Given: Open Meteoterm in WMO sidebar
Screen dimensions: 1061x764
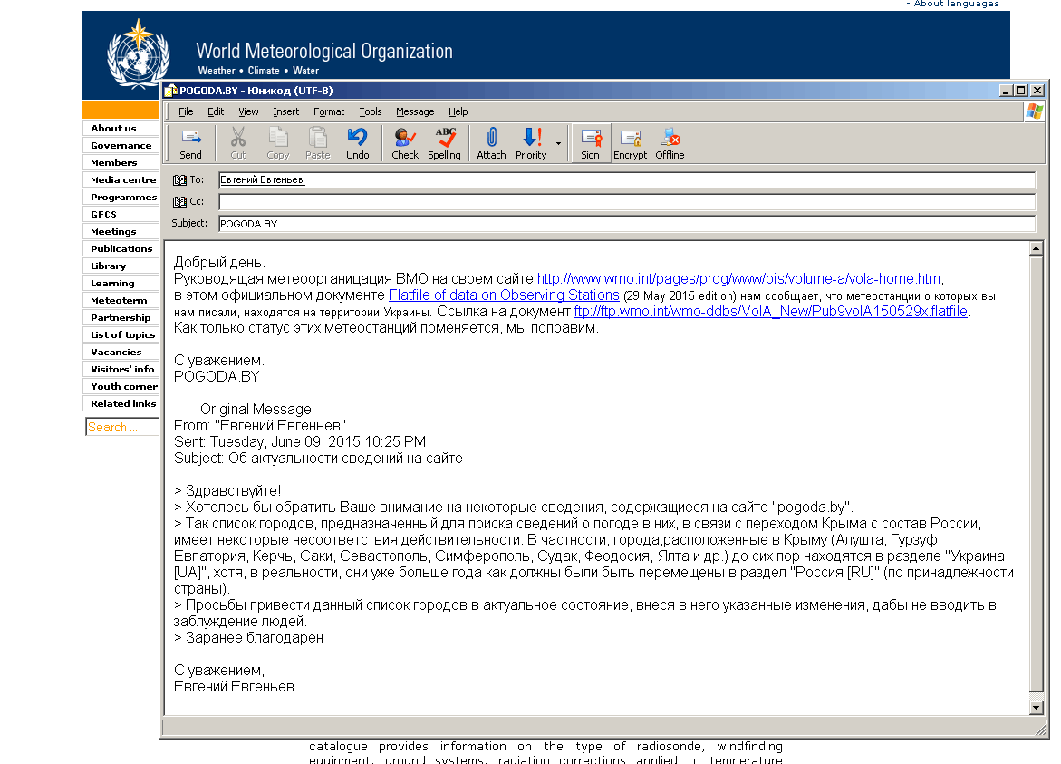Looking at the screenshot, I should (119, 301).
